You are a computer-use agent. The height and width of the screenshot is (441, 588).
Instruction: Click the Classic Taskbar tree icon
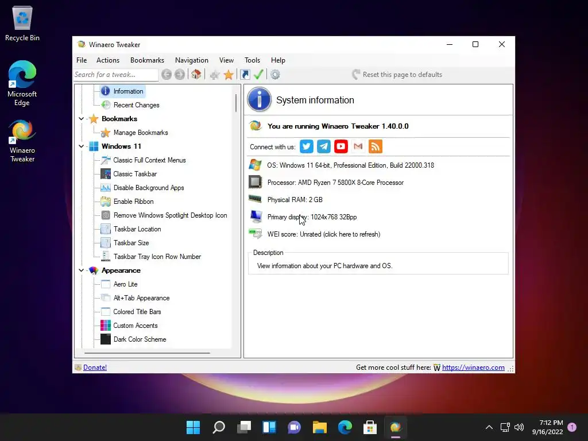point(106,174)
